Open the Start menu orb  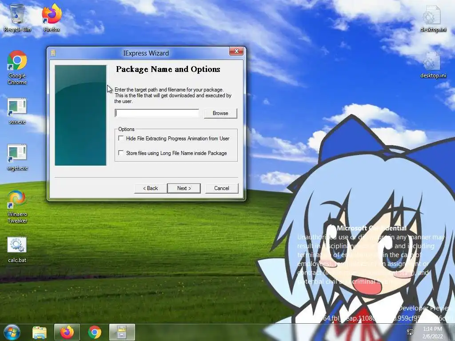click(12, 332)
